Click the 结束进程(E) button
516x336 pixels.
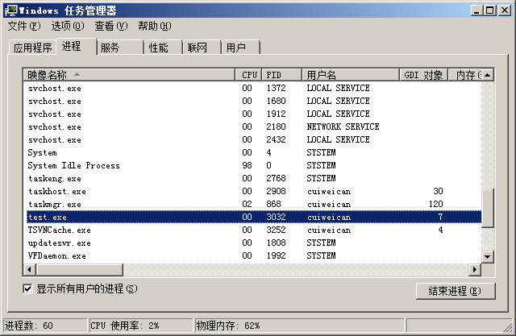coord(456,291)
